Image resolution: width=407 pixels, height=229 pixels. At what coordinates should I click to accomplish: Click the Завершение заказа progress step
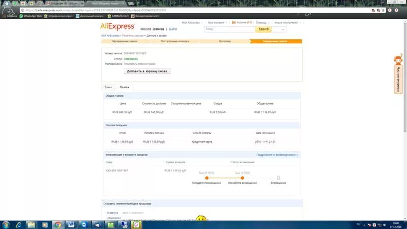pyautogui.click(x=275, y=41)
